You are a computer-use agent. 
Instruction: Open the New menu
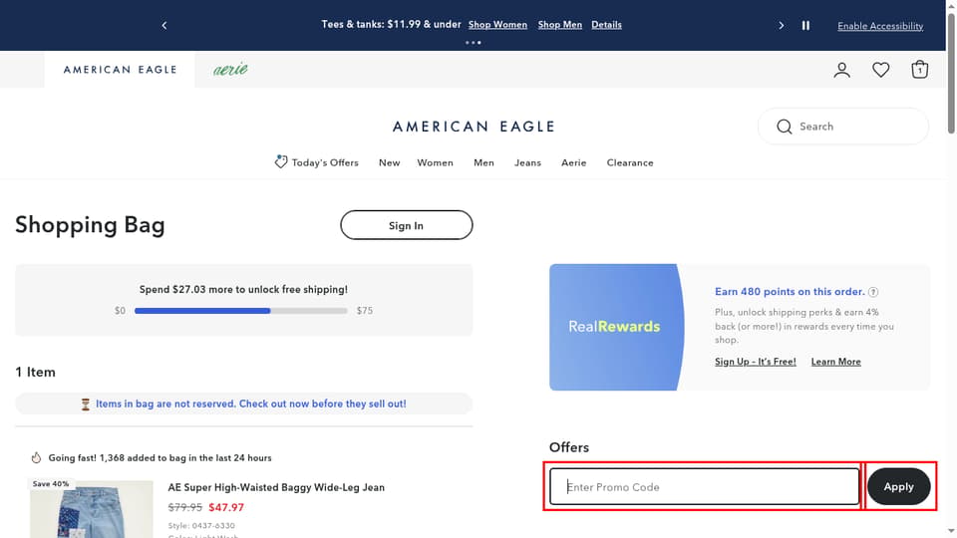pos(390,162)
